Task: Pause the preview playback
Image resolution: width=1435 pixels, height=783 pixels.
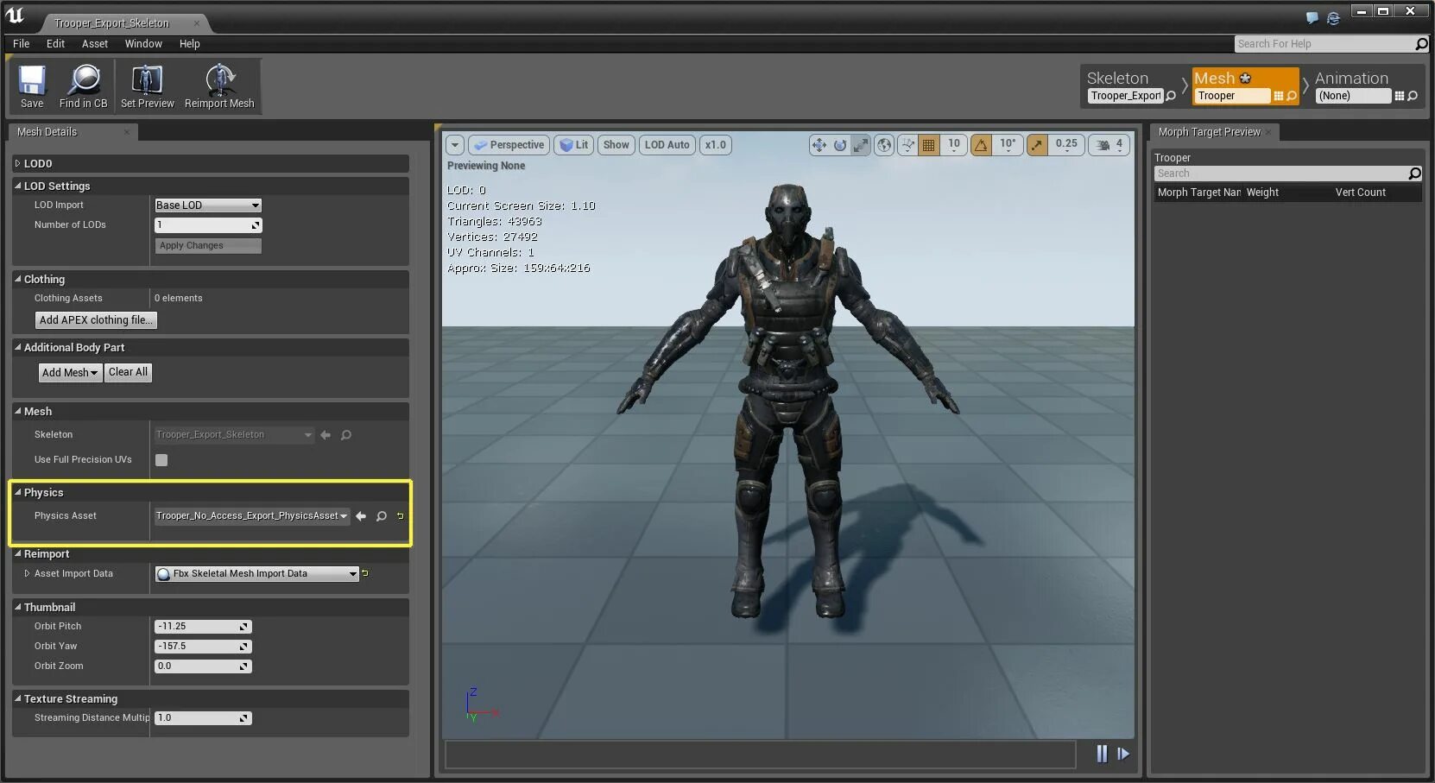Action: (x=1102, y=754)
